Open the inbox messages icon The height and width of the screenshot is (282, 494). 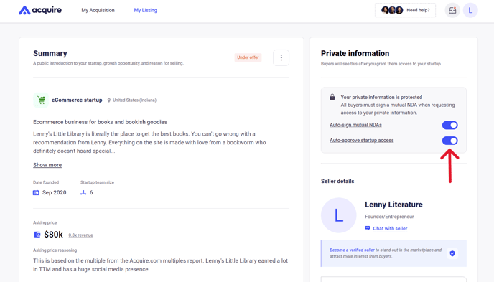452,10
